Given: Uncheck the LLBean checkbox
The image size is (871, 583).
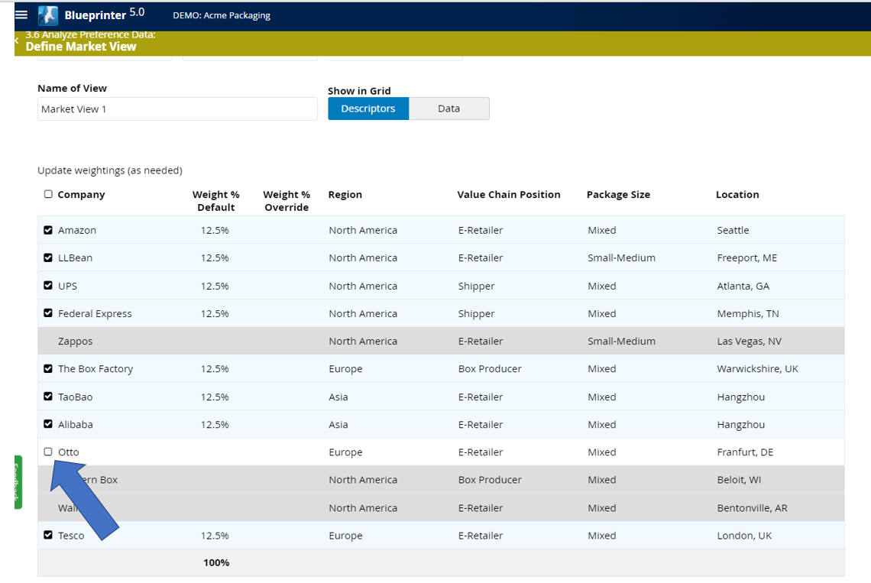Looking at the screenshot, I should pos(48,257).
